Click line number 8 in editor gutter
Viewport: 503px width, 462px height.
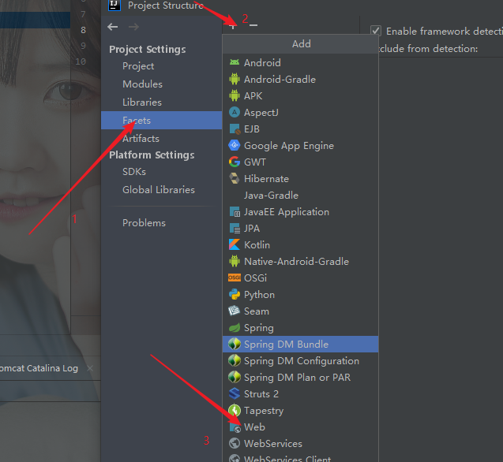click(x=83, y=30)
